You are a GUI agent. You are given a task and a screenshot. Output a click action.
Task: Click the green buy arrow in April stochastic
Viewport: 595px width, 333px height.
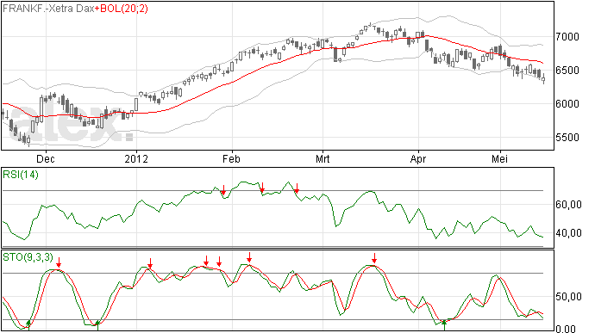[444, 325]
